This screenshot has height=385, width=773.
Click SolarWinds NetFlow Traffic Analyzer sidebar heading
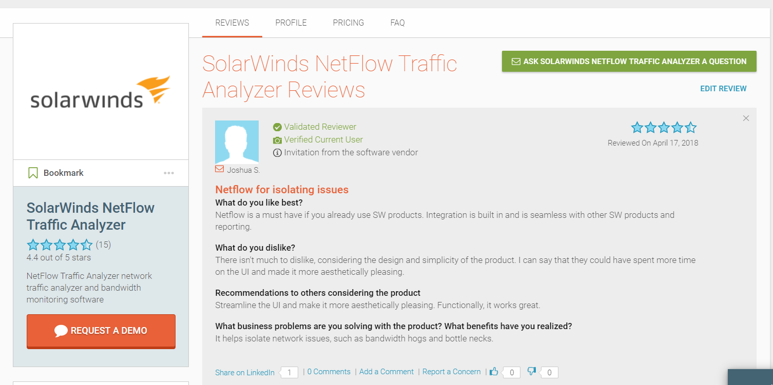click(x=90, y=216)
